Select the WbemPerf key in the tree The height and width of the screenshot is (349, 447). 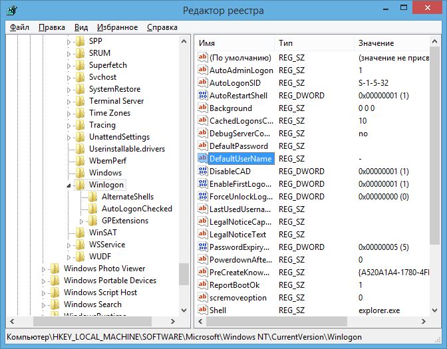(x=108, y=161)
